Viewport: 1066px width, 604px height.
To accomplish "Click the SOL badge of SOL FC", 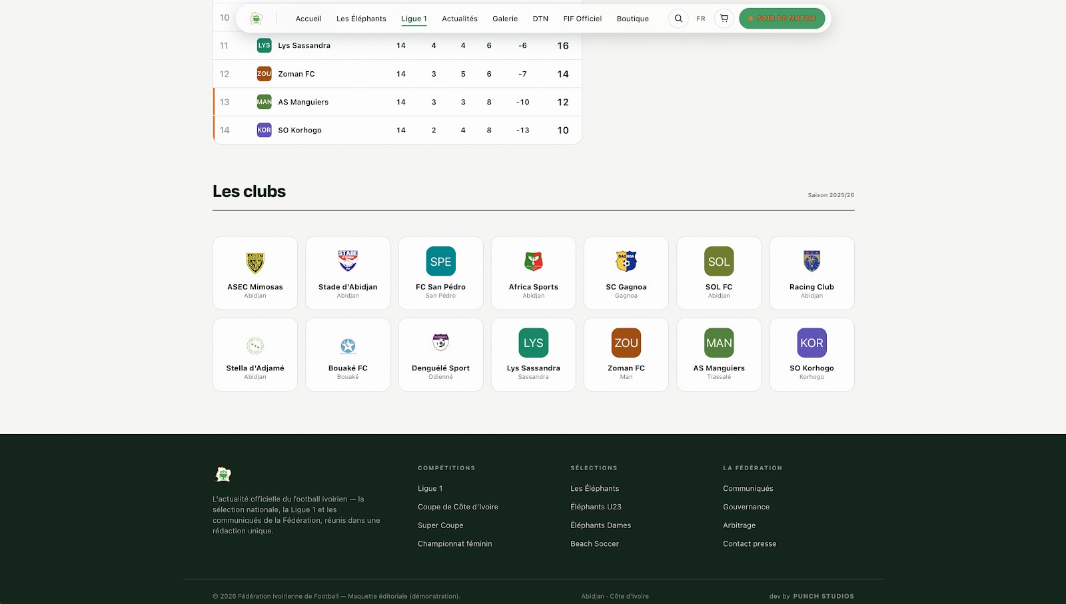I will pyautogui.click(x=719, y=262).
